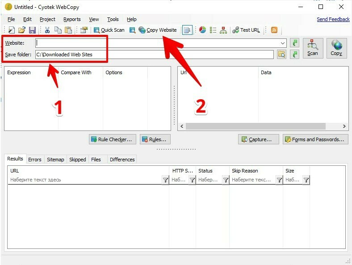Open the Reports menu
The height and width of the screenshot is (265, 352).
point(72,19)
